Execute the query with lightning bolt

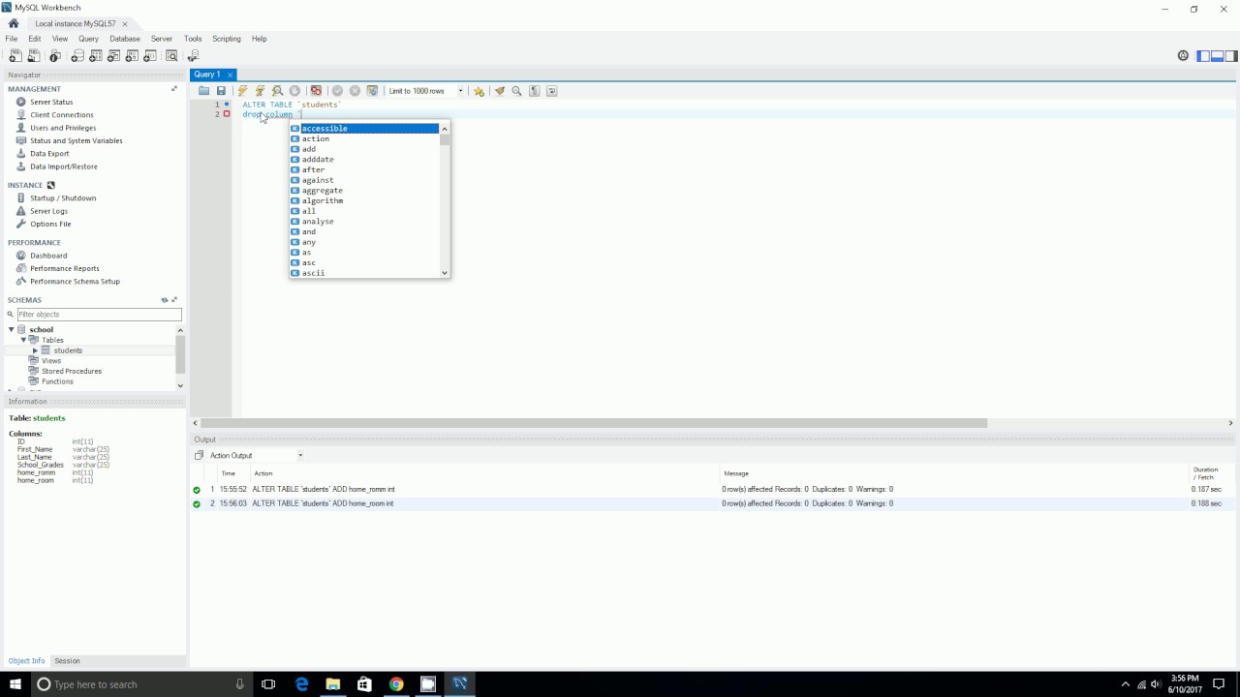tap(242, 91)
